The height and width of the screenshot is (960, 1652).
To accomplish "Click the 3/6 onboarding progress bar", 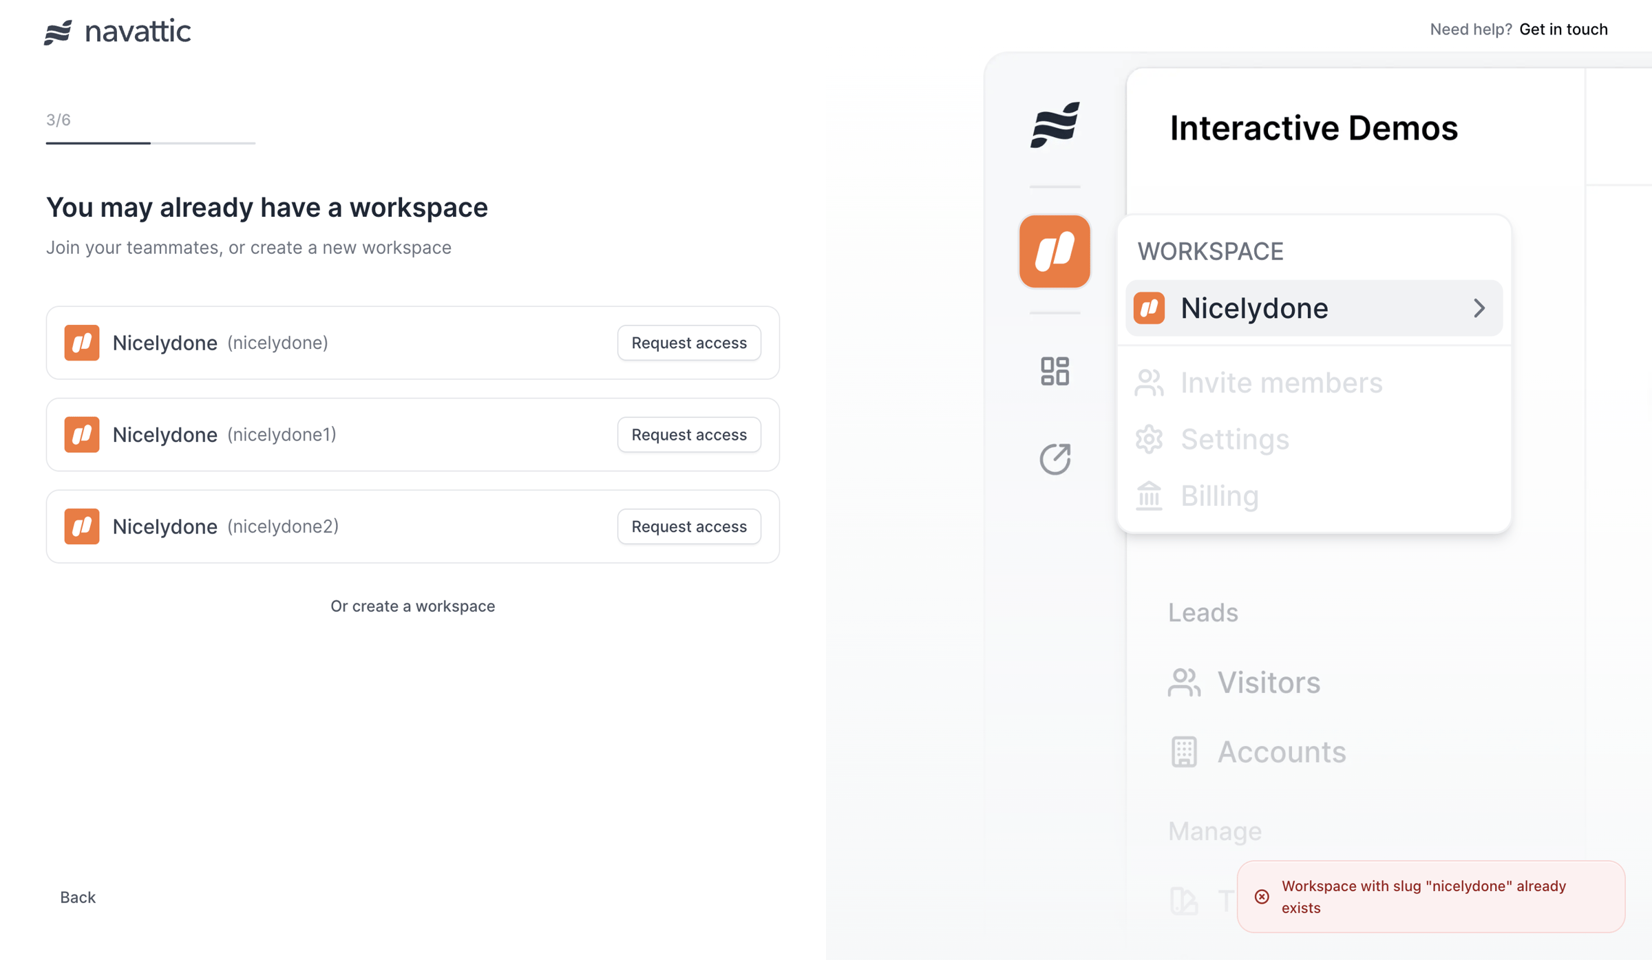I will [x=151, y=143].
